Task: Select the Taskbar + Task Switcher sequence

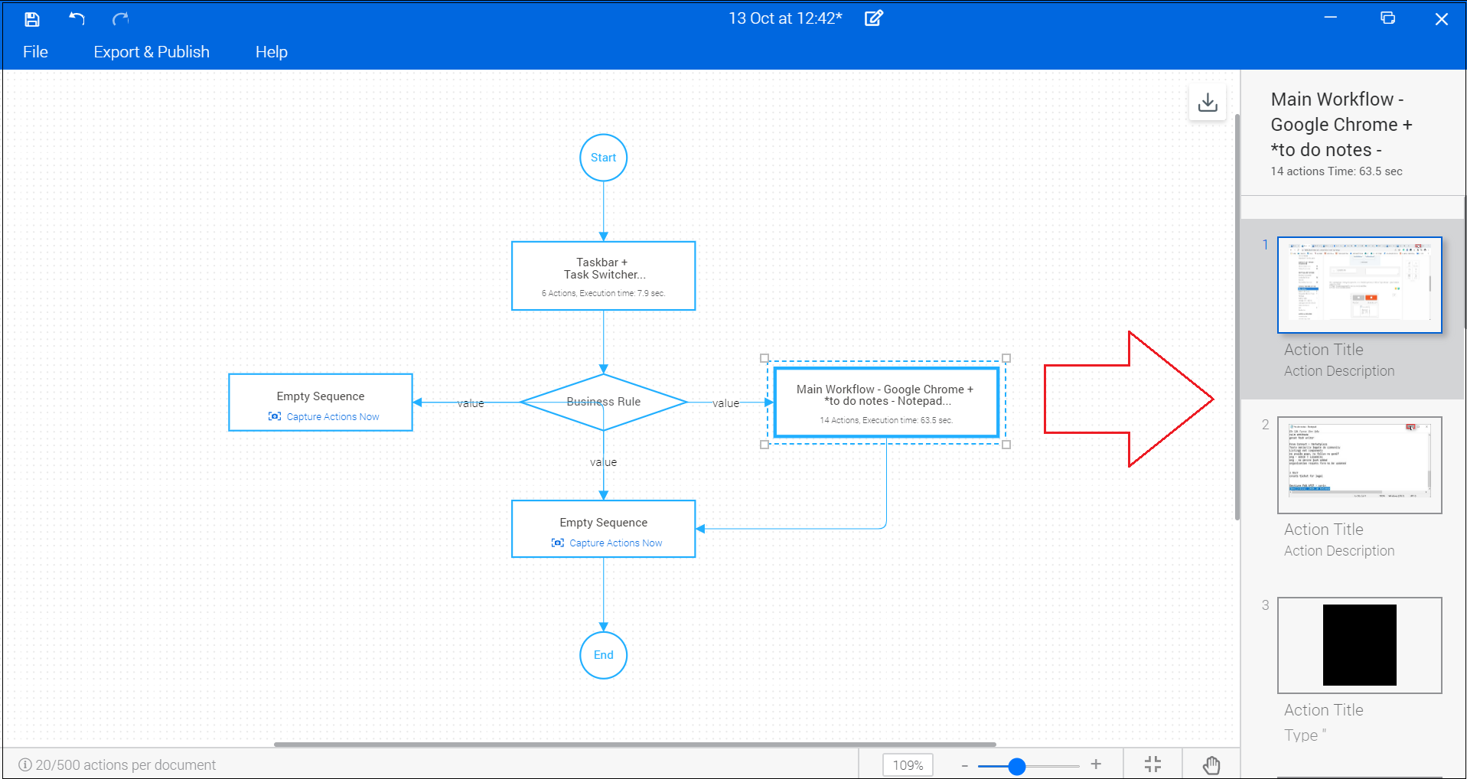Action: (603, 276)
